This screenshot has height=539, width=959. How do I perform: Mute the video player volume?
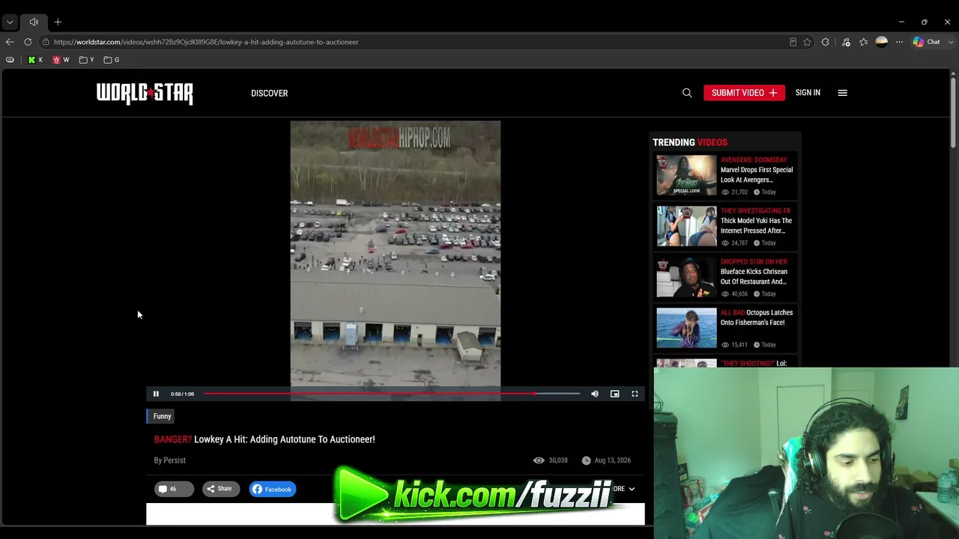pos(595,394)
